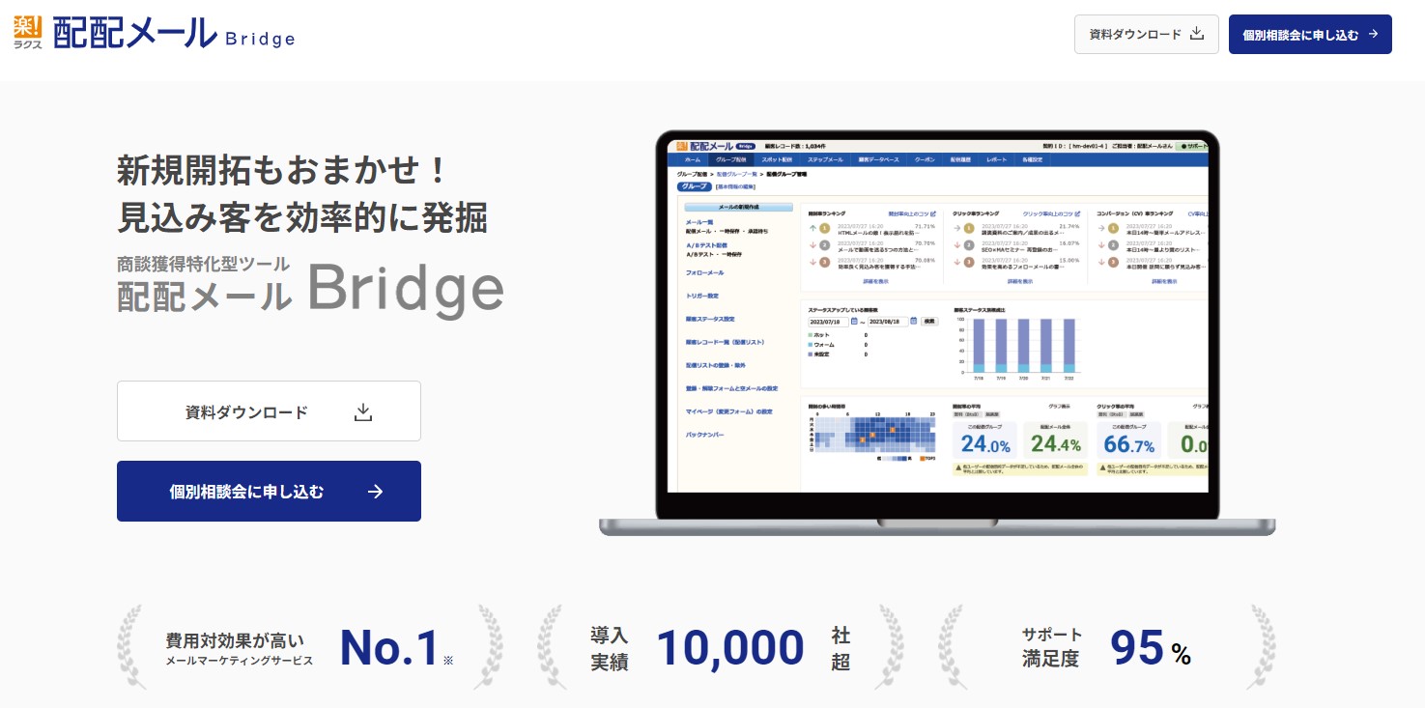Click the green 24.4% average card
1425x708 pixels.
click(1056, 439)
